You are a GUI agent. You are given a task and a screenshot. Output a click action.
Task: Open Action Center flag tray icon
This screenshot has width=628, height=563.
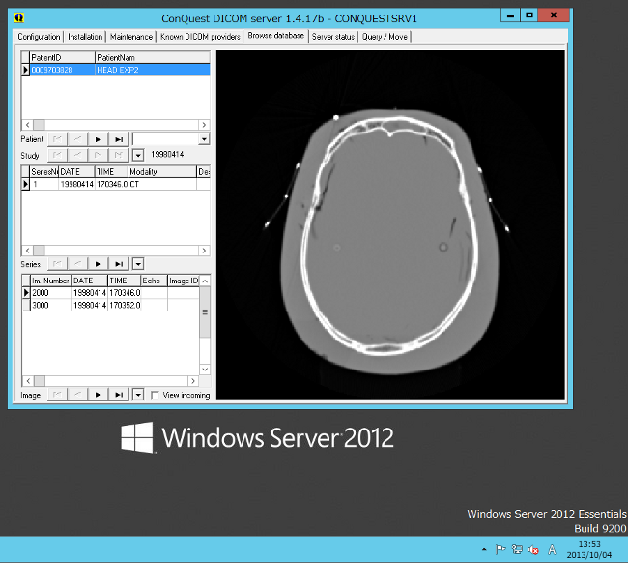[x=500, y=548]
